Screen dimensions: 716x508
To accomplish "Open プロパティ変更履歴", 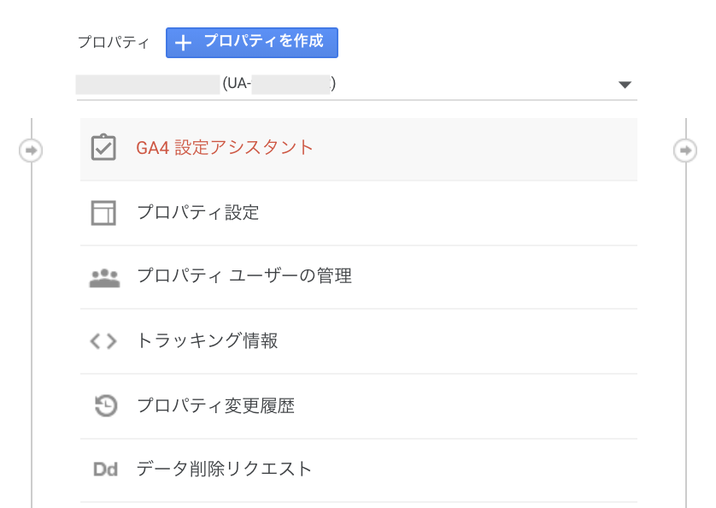I will (x=359, y=406).
